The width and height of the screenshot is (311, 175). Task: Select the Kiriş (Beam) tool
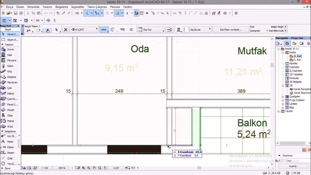[10, 71]
